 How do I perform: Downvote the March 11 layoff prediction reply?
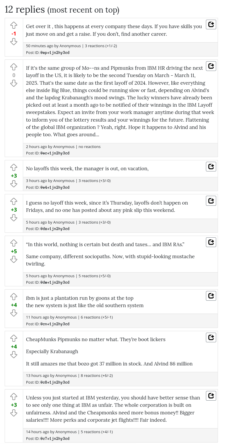tap(14, 84)
